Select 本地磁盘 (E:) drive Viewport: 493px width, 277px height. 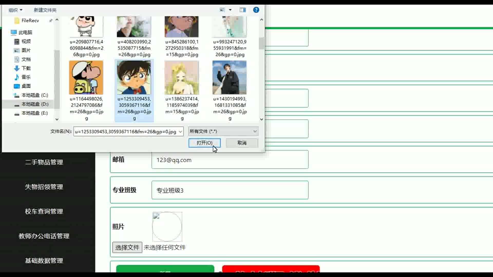click(35, 113)
